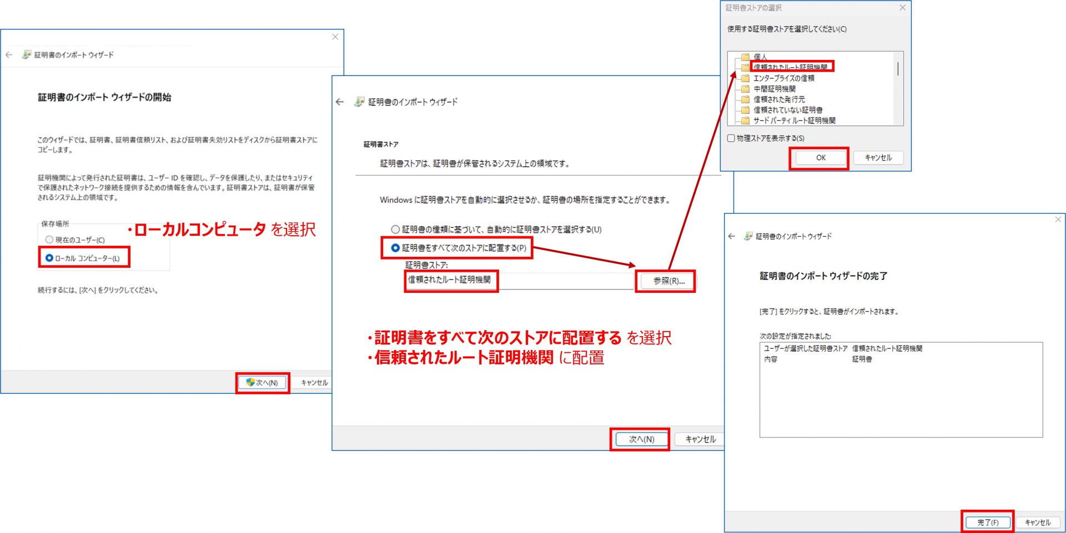
Task: Select サードパーティルート証明機関 tree item
Action: click(794, 120)
